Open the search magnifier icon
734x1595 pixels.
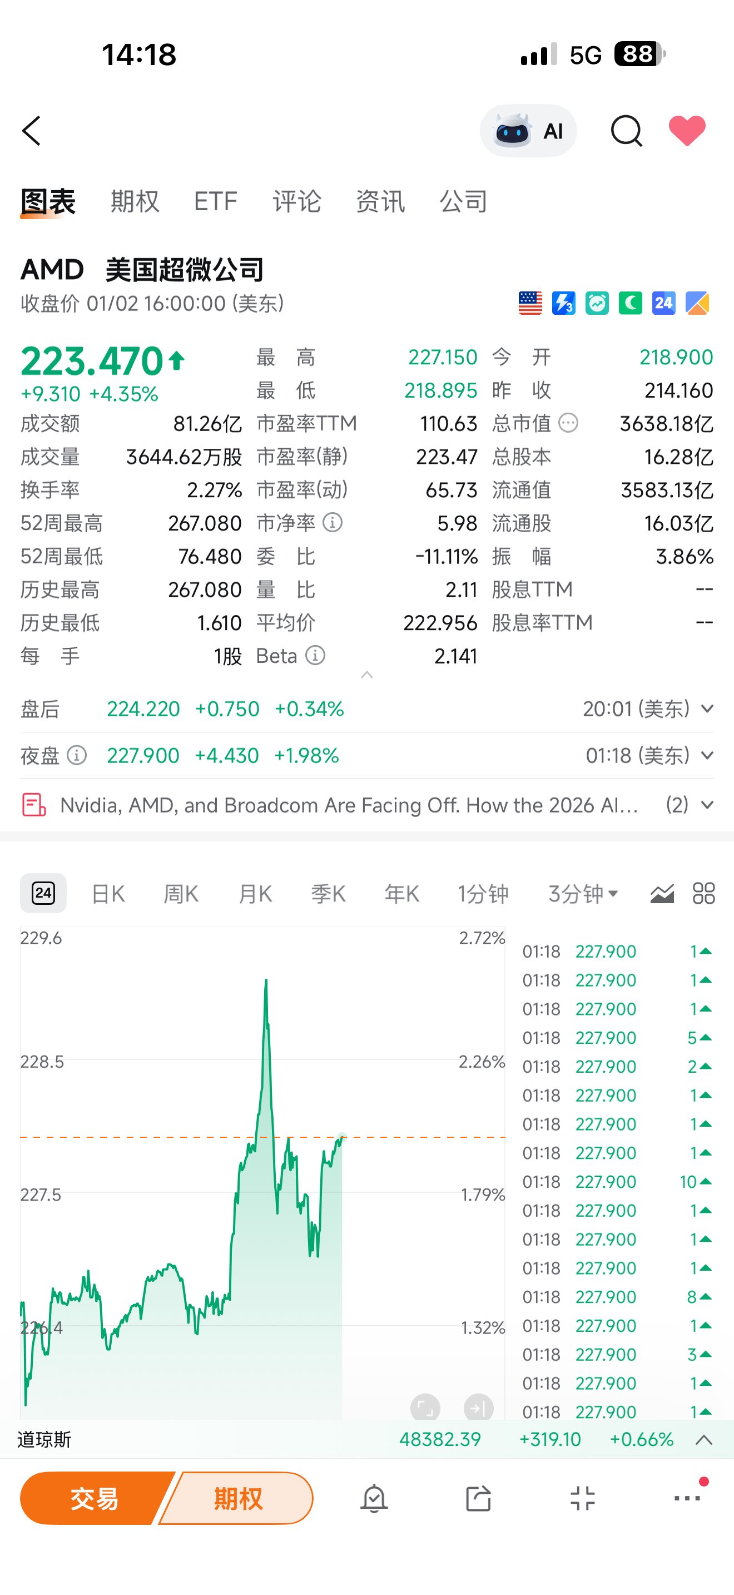click(626, 131)
